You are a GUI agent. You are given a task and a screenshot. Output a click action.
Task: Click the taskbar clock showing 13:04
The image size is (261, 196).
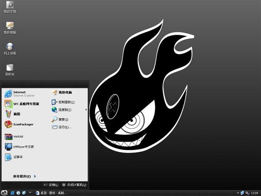tap(254, 193)
